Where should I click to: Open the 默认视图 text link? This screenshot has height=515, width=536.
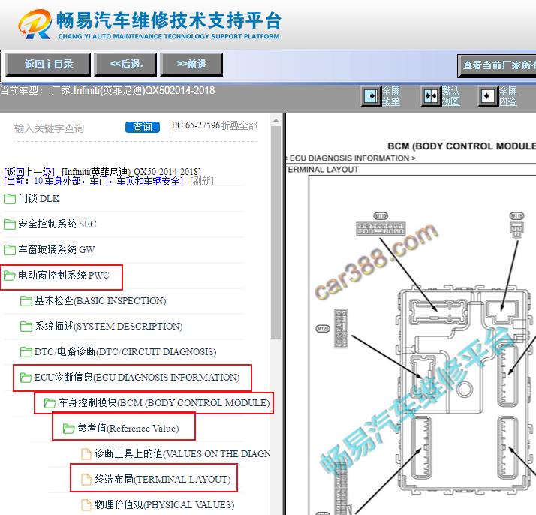451,96
